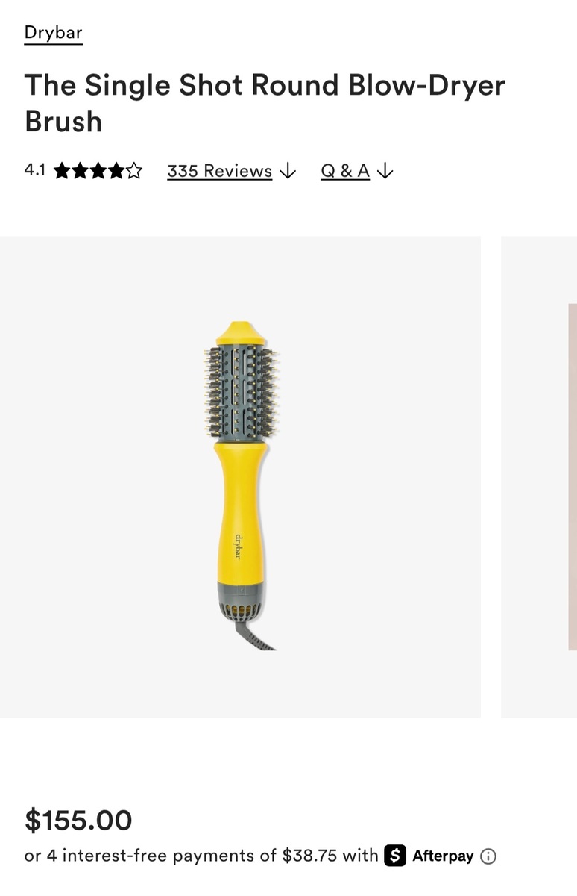Click the second rating star
The image size is (577, 896).
point(80,171)
